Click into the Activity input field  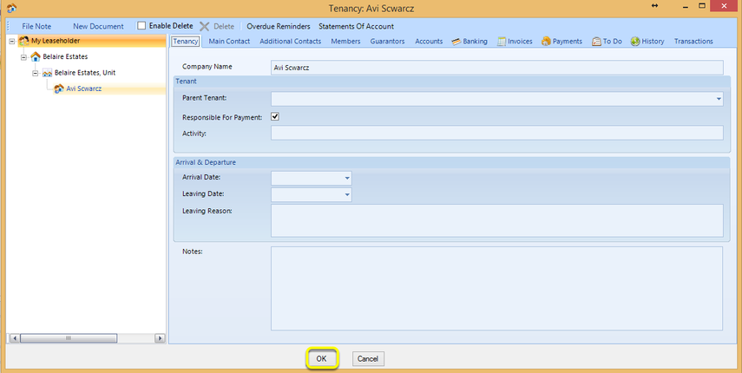point(497,133)
